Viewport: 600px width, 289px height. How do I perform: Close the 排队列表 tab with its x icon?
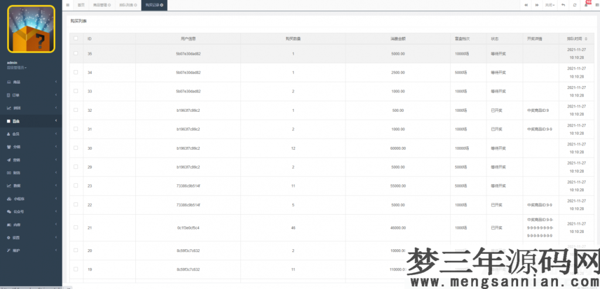135,5
